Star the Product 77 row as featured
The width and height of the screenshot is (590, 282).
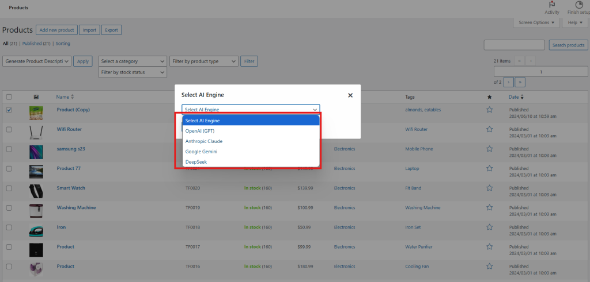pos(490,168)
